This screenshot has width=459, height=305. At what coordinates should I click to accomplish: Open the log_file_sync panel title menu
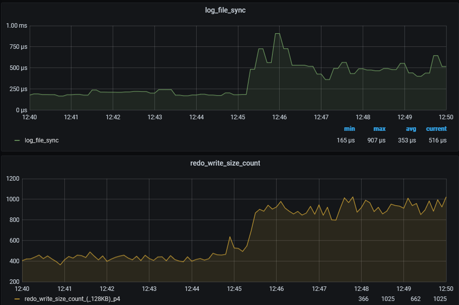click(x=229, y=10)
